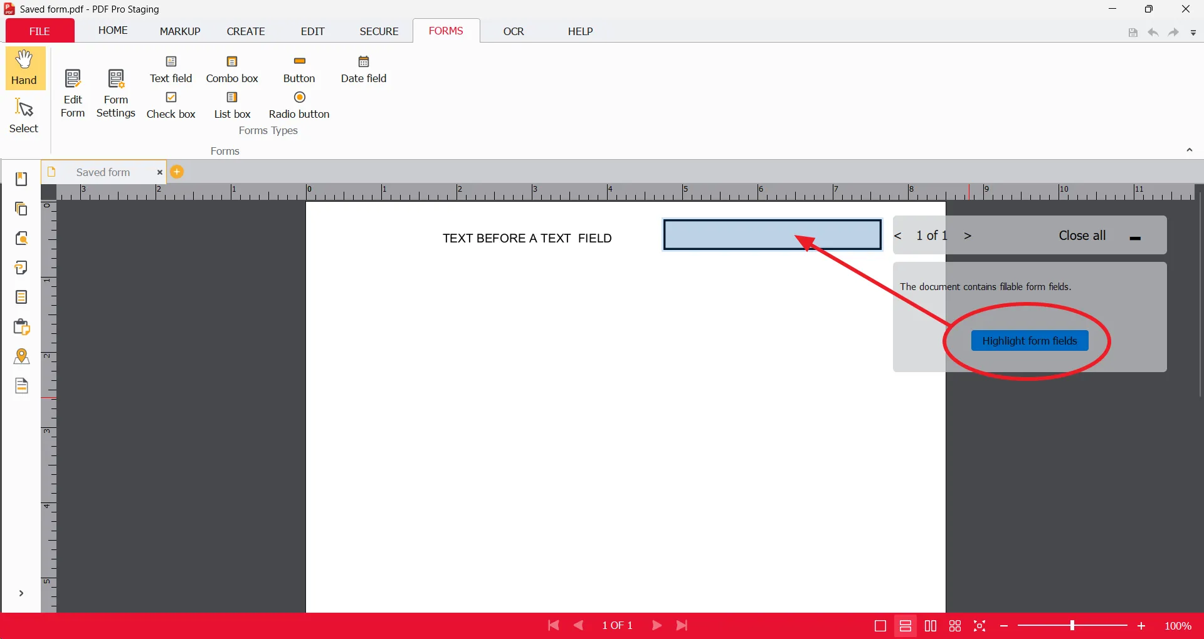Insert a Text field
The width and height of the screenshot is (1204, 639).
[171, 70]
